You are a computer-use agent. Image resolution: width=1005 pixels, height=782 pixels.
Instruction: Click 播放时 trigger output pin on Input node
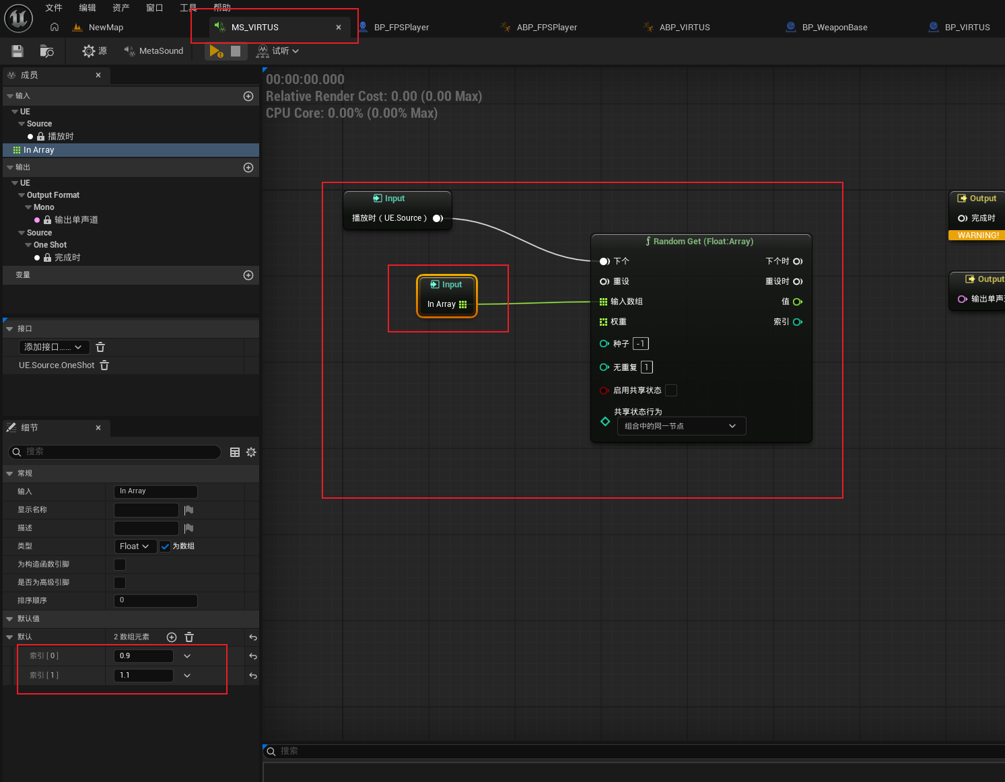pyautogui.click(x=438, y=218)
